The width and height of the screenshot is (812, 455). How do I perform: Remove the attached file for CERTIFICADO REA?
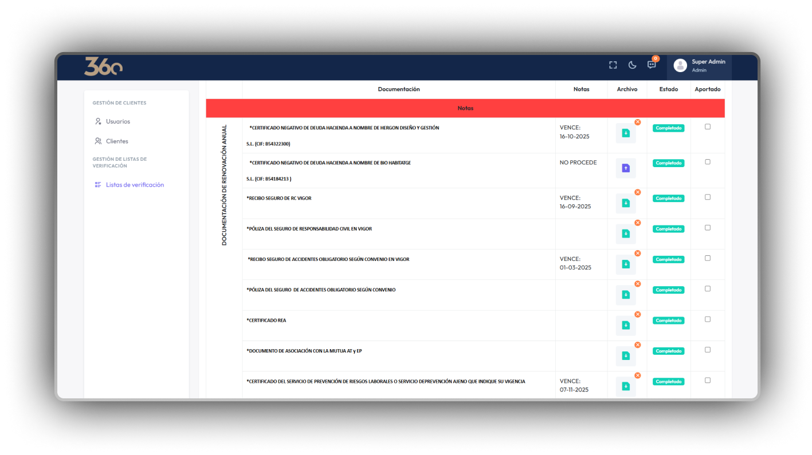(x=637, y=314)
